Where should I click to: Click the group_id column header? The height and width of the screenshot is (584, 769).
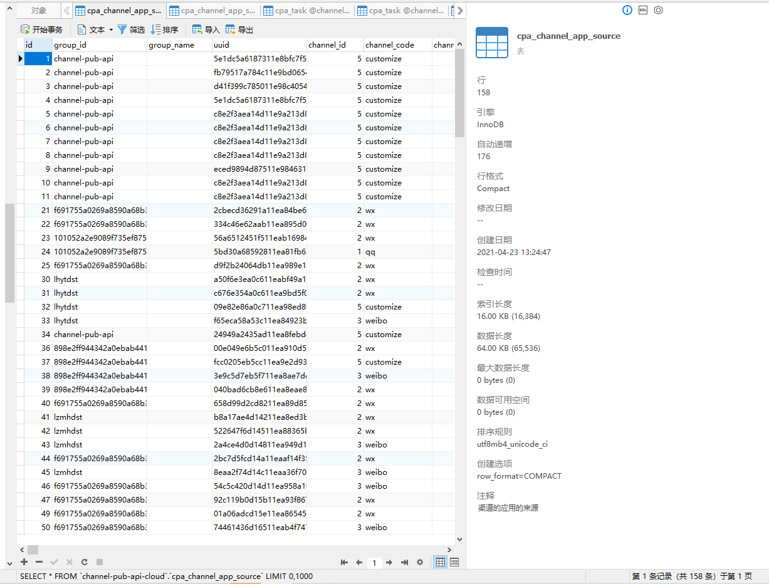pyautogui.click(x=100, y=45)
